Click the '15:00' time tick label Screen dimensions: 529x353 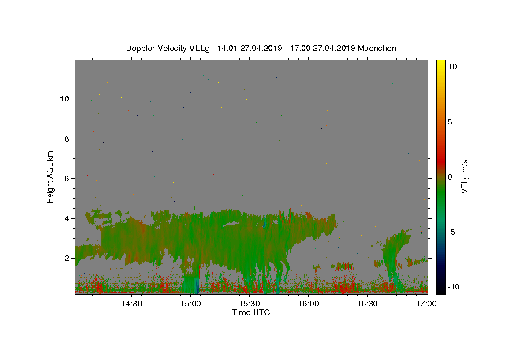(190, 304)
